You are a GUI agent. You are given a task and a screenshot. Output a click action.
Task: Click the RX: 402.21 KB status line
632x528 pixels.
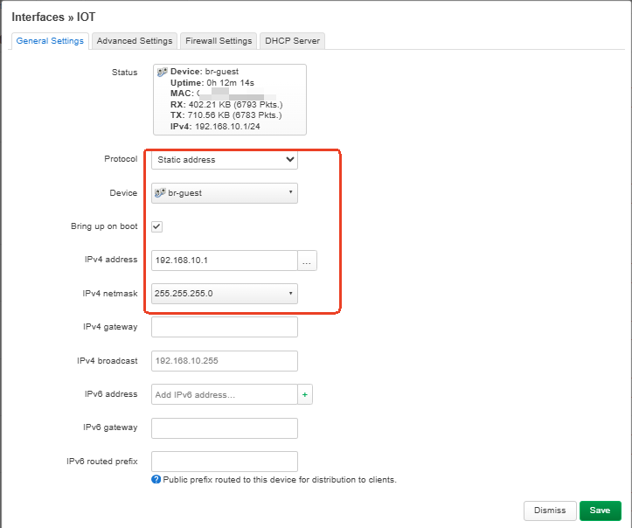(x=226, y=105)
